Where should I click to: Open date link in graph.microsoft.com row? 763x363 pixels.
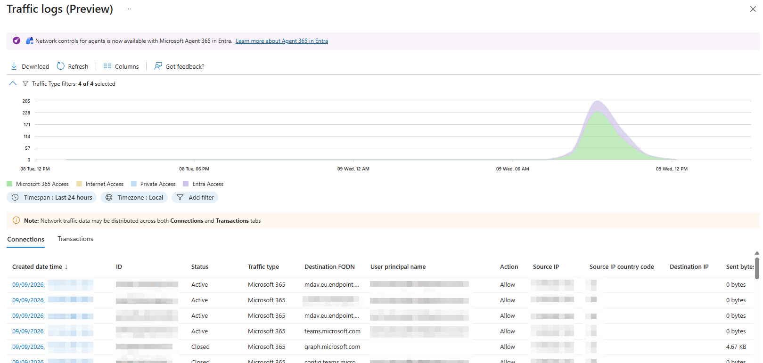click(28, 347)
